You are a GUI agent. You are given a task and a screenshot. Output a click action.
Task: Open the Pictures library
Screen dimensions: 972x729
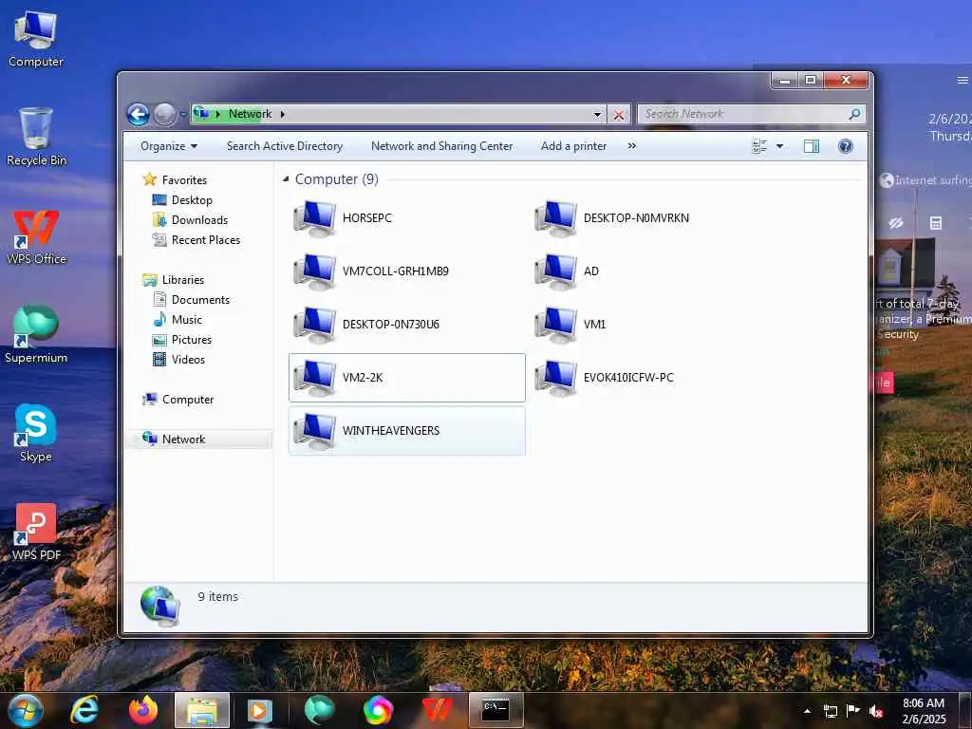192,340
